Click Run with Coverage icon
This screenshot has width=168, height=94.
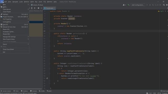tap(153, 5)
